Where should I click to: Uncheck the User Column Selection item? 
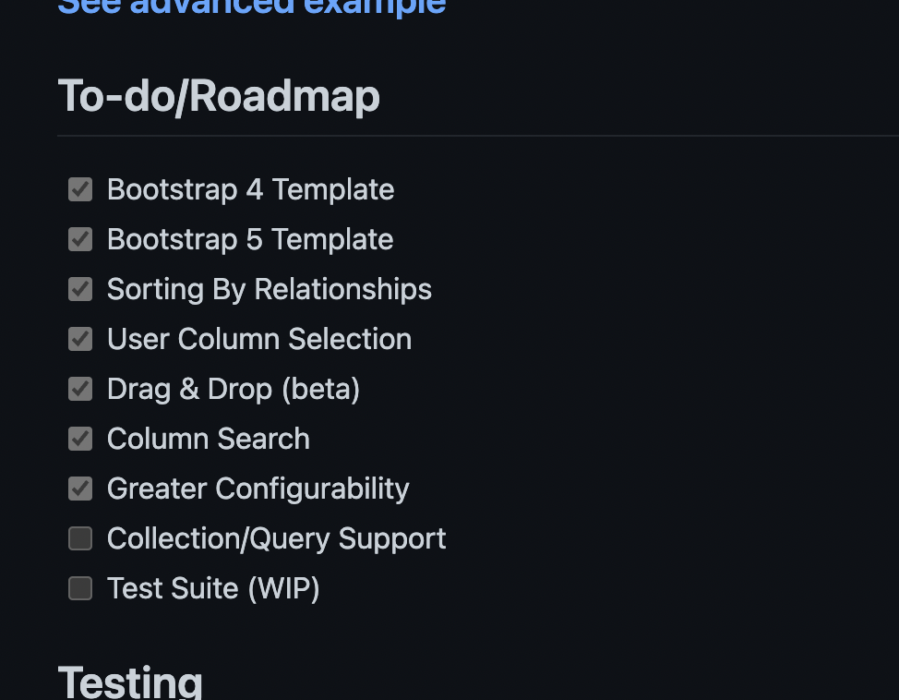tap(80, 339)
